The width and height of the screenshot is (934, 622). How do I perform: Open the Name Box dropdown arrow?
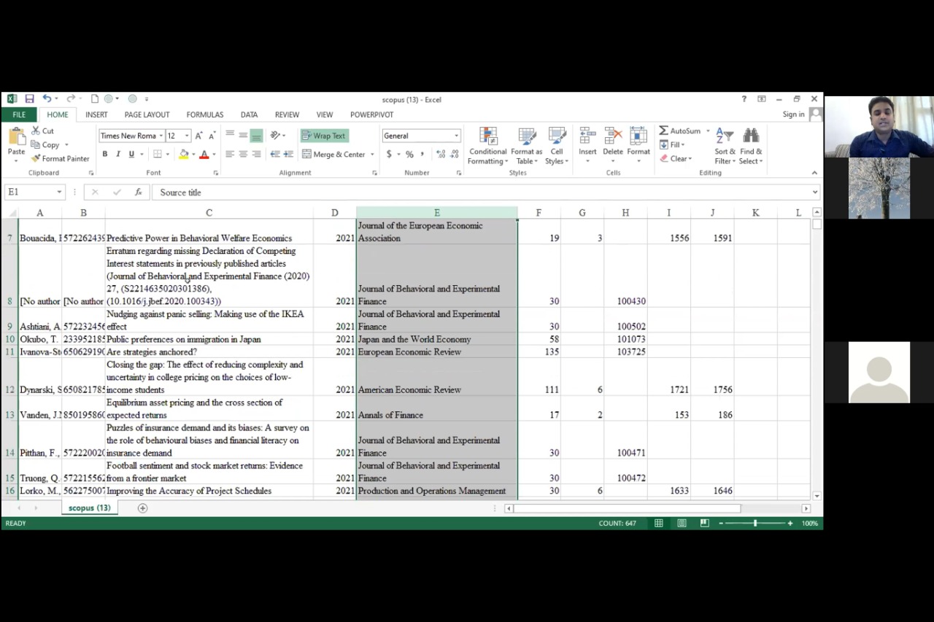point(59,193)
